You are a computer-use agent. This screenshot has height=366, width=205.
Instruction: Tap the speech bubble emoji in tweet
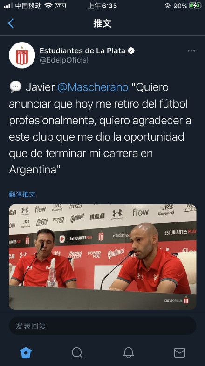[x=15, y=87]
